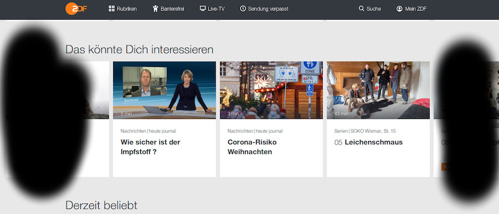Click the Sendung verpasst clock icon
The width and height of the screenshot is (499, 214).
coord(243,9)
